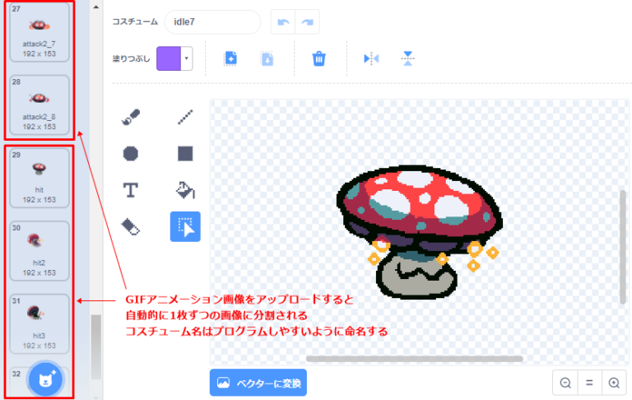Screen dimensions: 632x400
Task: Delete selection with trash icon
Action: click(x=318, y=58)
